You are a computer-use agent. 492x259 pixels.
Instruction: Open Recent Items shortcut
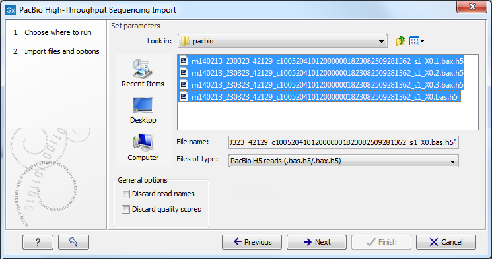point(143,73)
